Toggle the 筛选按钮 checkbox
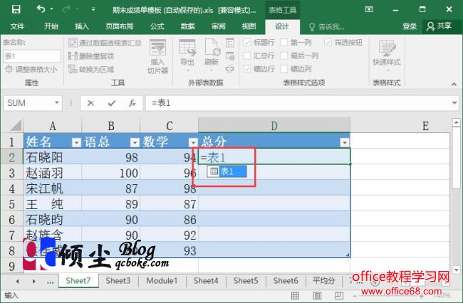This screenshot has width=463, height=303. [x=328, y=43]
